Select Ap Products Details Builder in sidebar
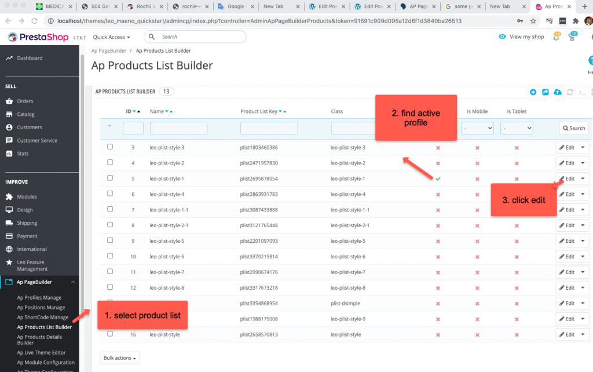 (x=39, y=339)
